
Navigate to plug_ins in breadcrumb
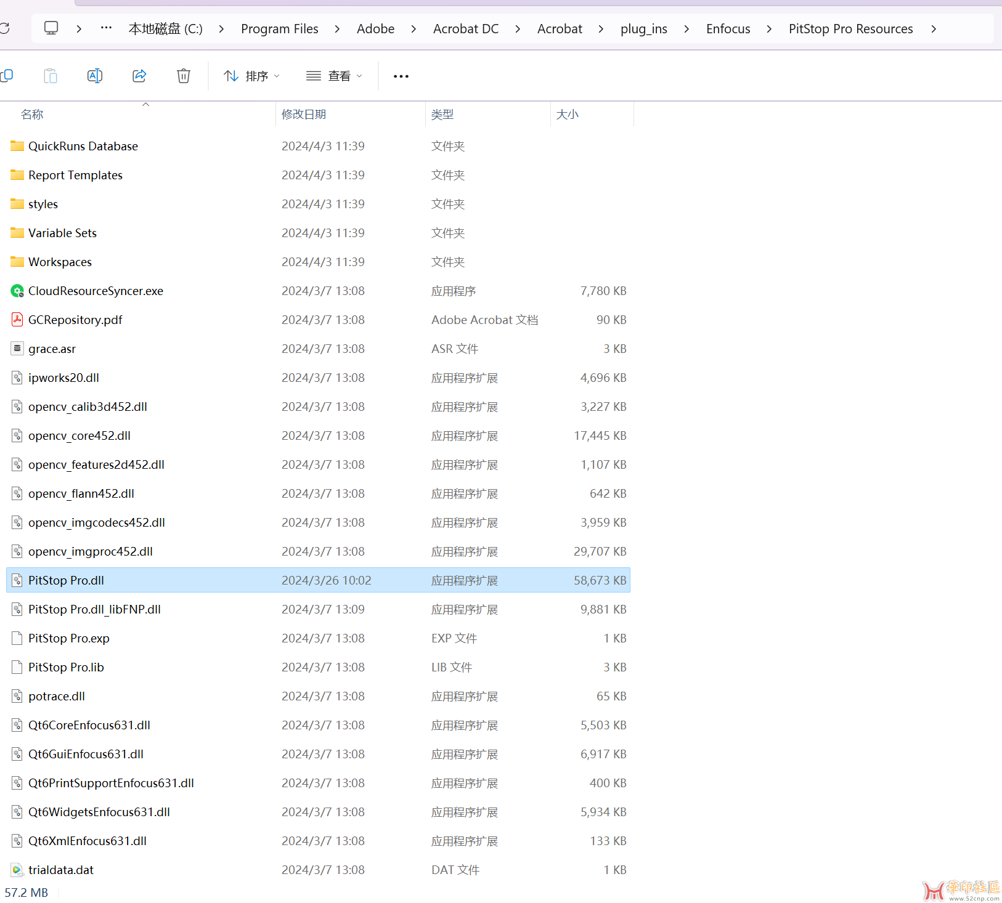(644, 29)
